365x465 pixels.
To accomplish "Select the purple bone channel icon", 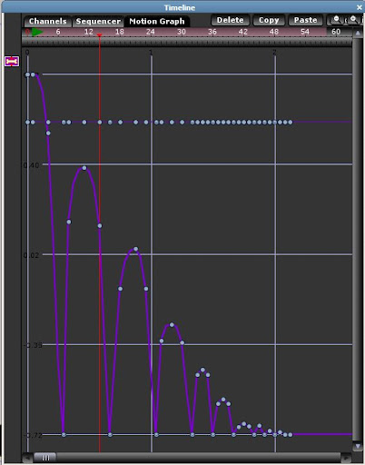I will tap(12, 62).
